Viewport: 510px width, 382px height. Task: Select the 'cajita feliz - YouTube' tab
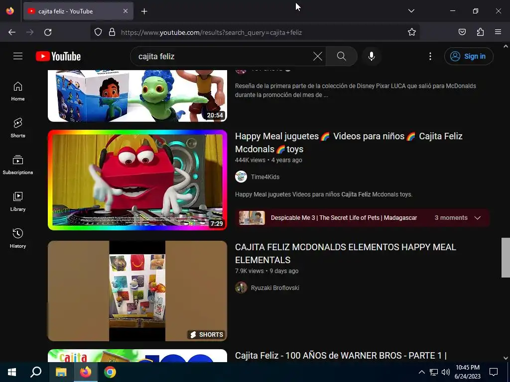click(x=78, y=11)
